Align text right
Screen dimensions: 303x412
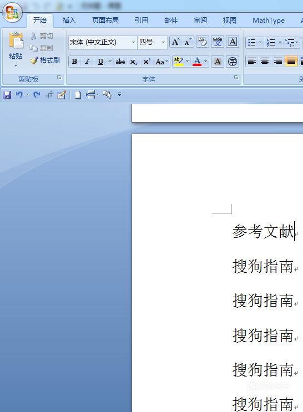(x=277, y=61)
